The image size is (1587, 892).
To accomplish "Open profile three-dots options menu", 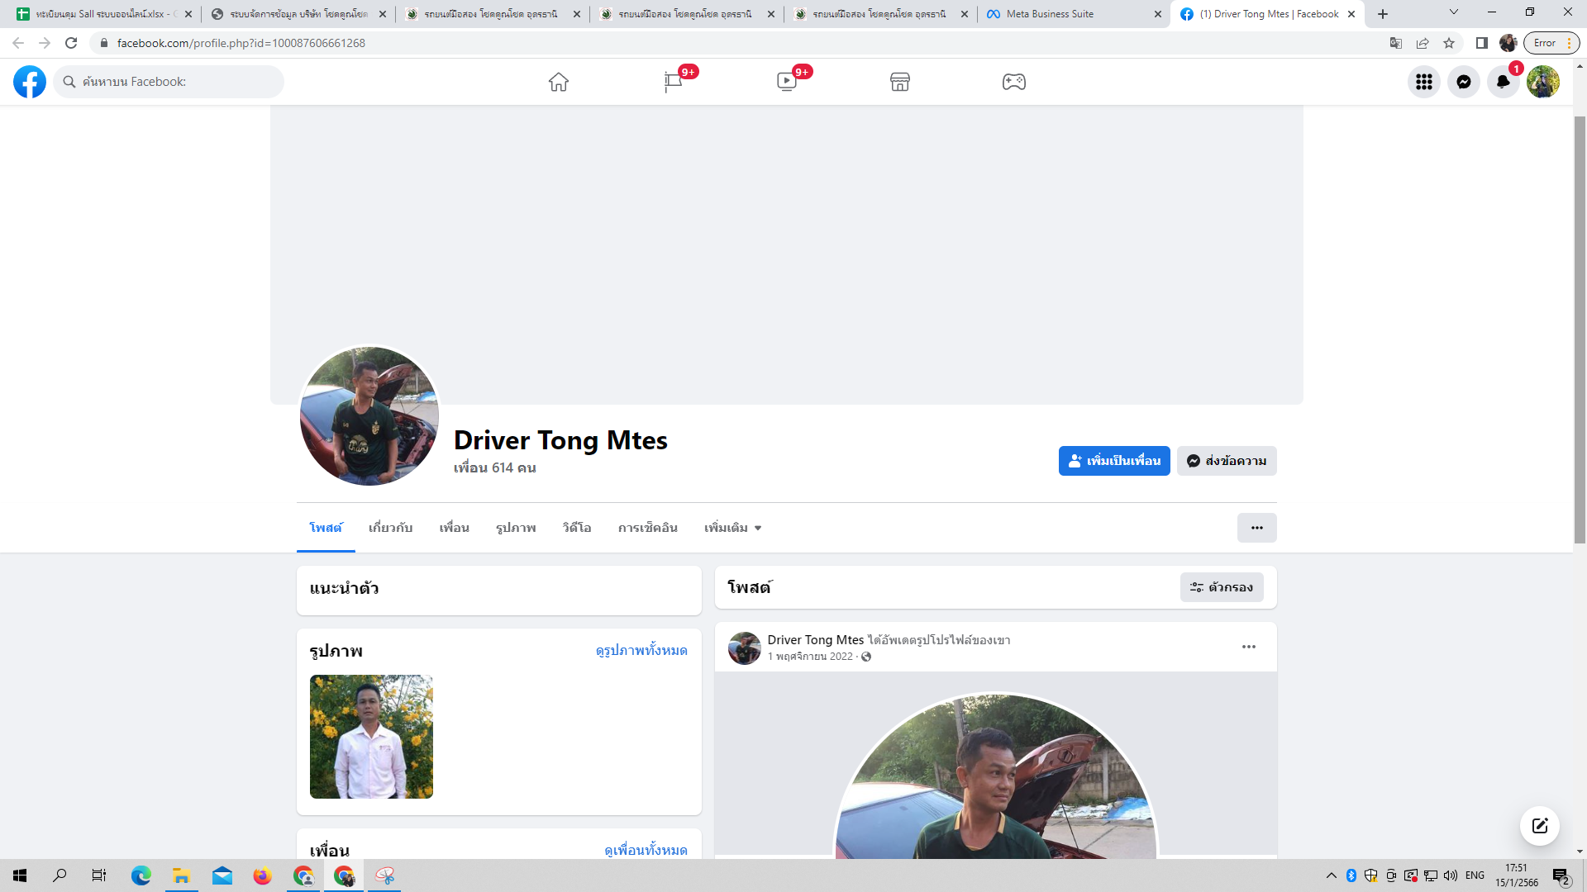I will pos(1256,528).
